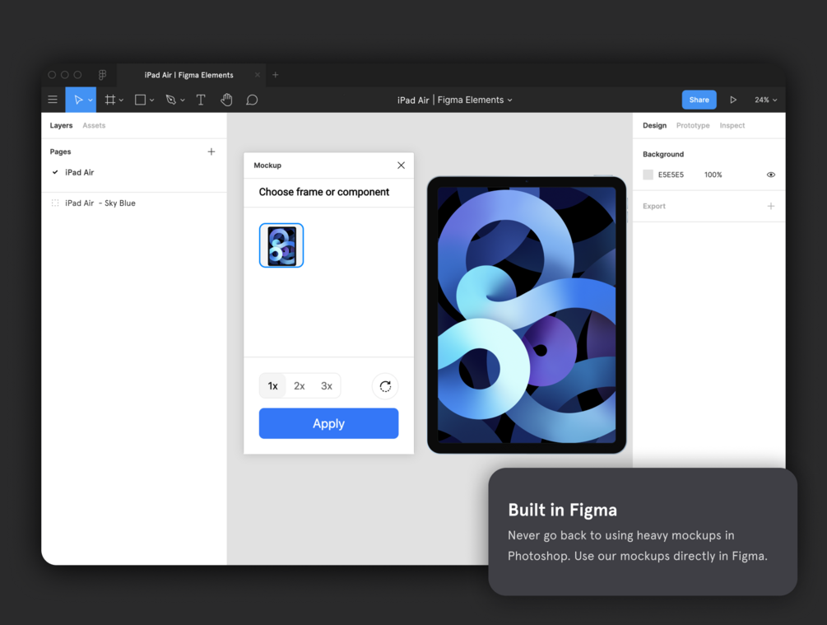This screenshot has height=625, width=827.
Task: Switch to the Inspect tab
Action: 732,126
